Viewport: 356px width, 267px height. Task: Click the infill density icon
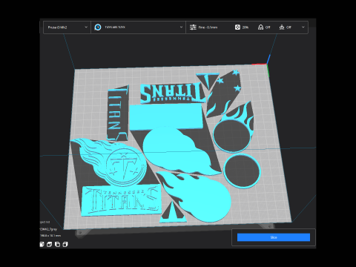coord(237,27)
